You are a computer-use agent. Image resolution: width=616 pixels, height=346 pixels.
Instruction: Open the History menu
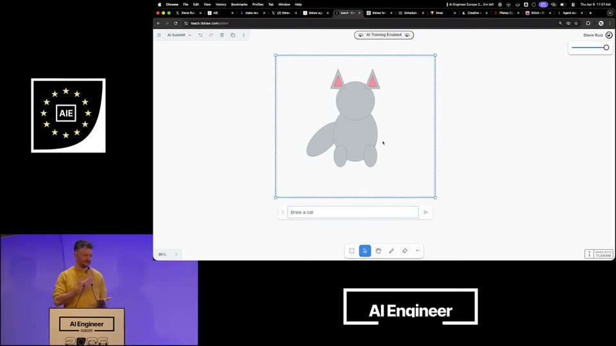[x=221, y=4]
